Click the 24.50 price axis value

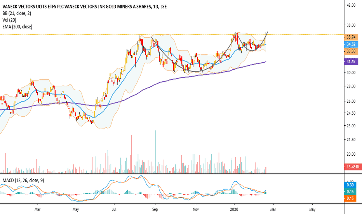[351, 113]
